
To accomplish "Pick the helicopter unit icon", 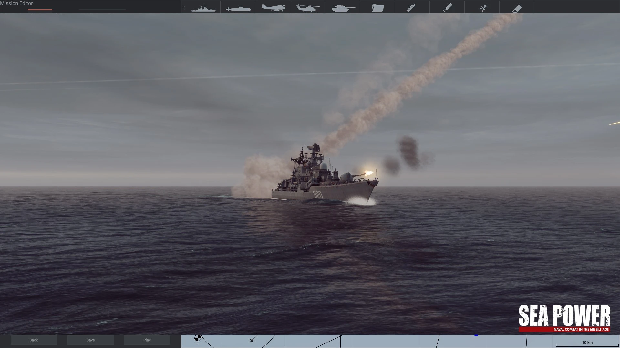I will coord(308,7).
